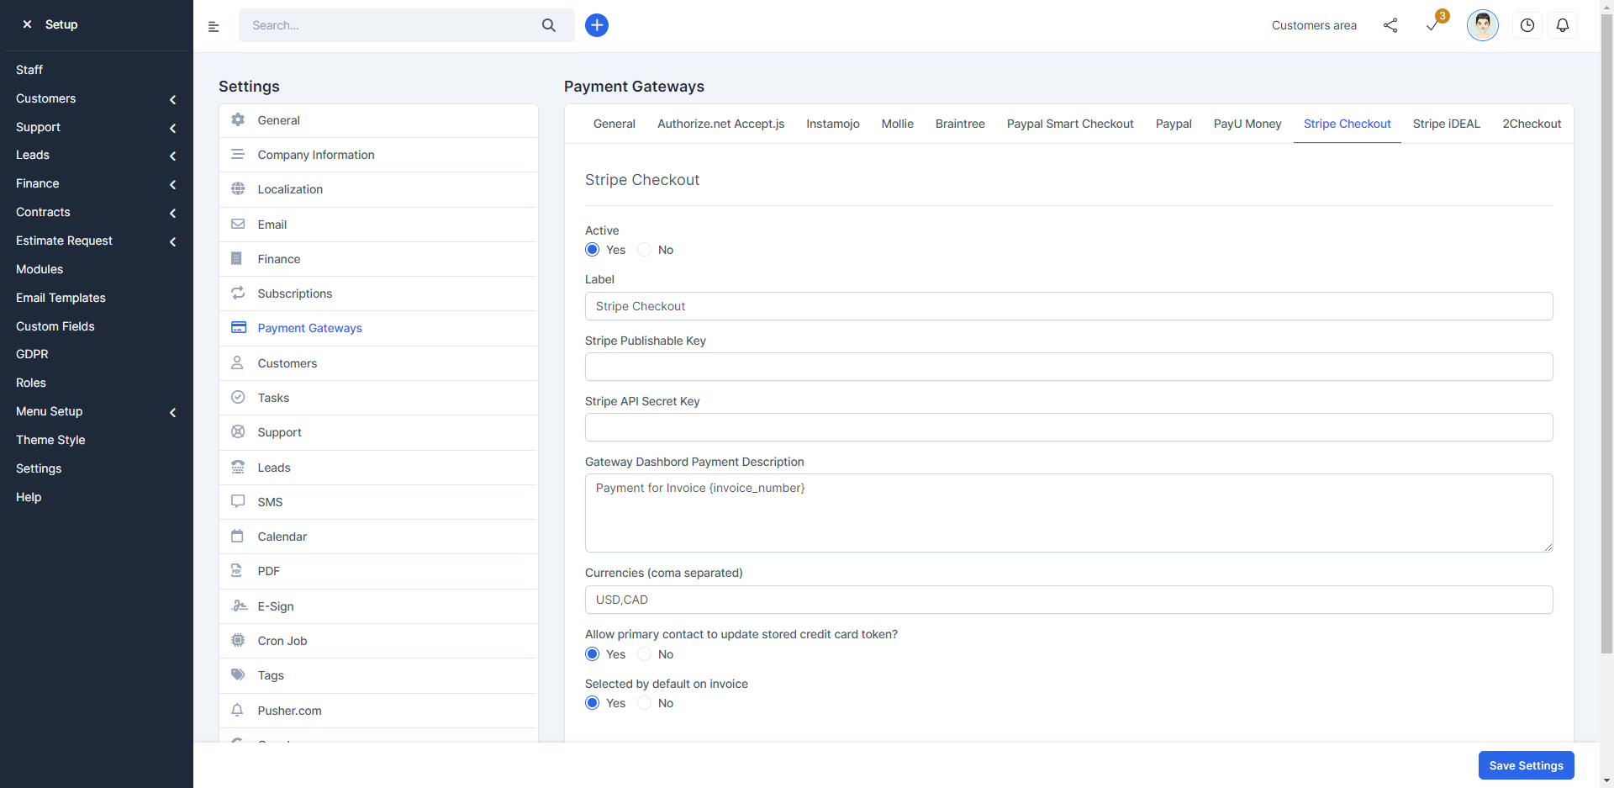Click the Calendar icon in settings list
1614x788 pixels.
click(x=237, y=537)
